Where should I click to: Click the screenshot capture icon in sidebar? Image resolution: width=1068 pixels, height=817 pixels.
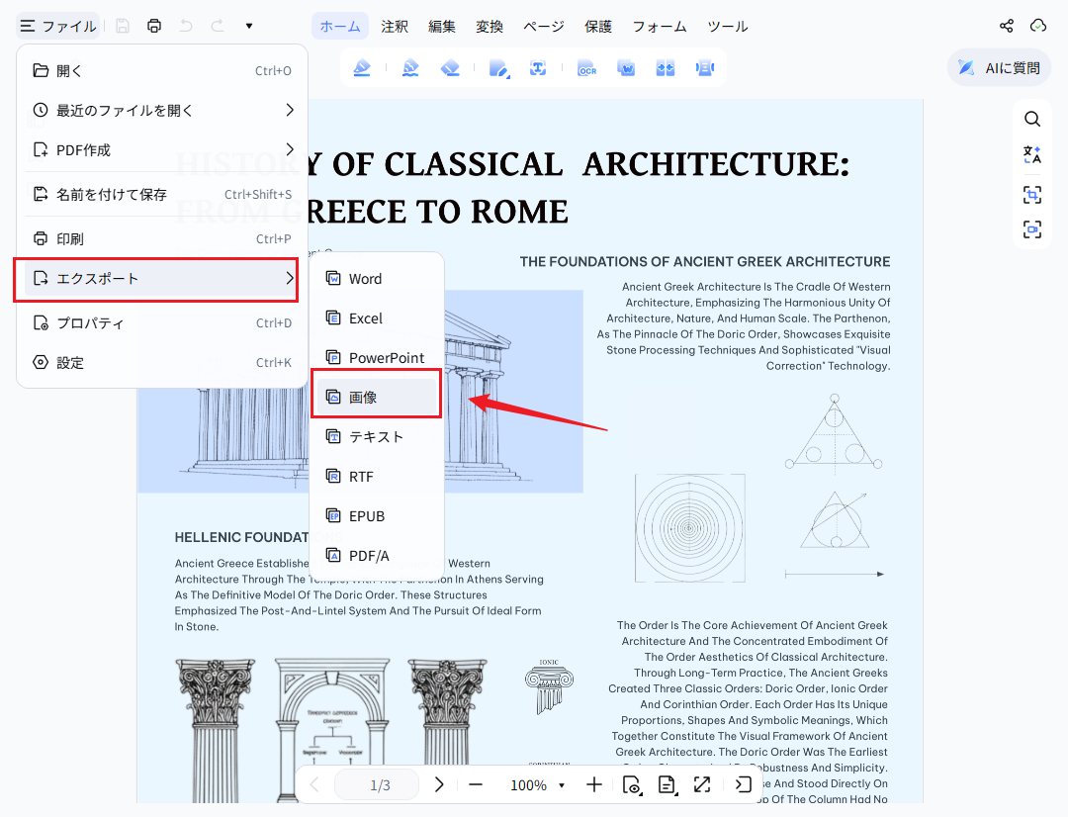[1032, 195]
